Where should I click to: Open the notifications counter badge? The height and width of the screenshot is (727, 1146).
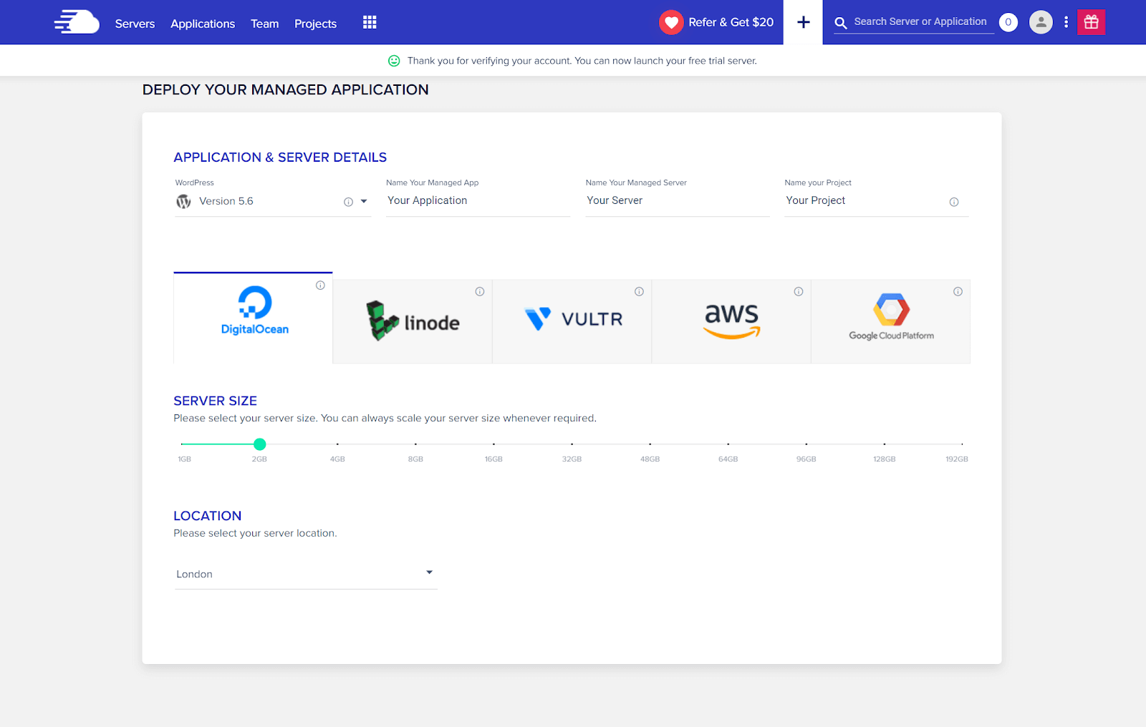point(1008,22)
